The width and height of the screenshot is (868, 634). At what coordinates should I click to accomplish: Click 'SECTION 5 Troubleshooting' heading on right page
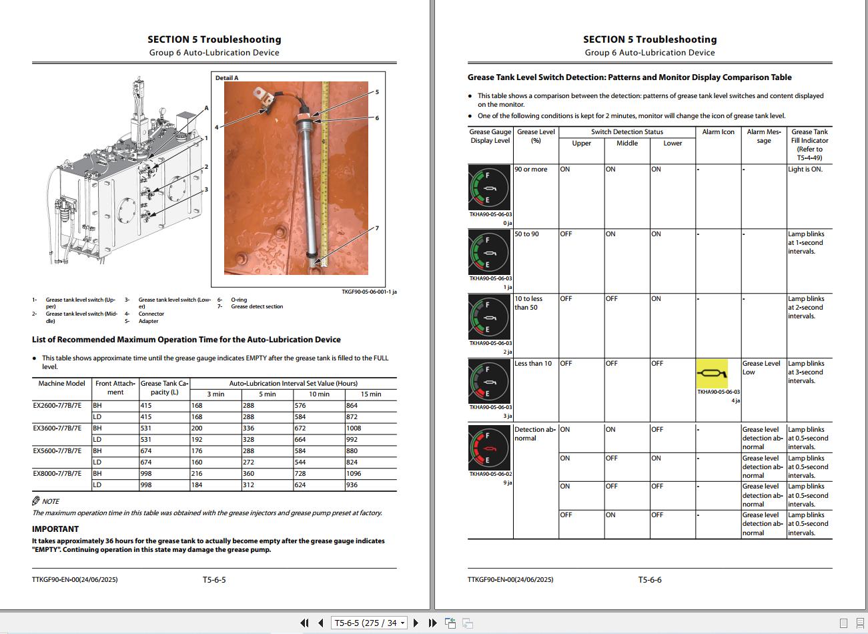point(650,39)
